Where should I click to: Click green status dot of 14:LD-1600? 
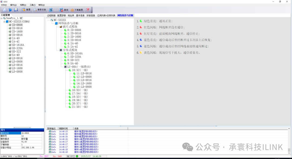[x=75, y=83]
